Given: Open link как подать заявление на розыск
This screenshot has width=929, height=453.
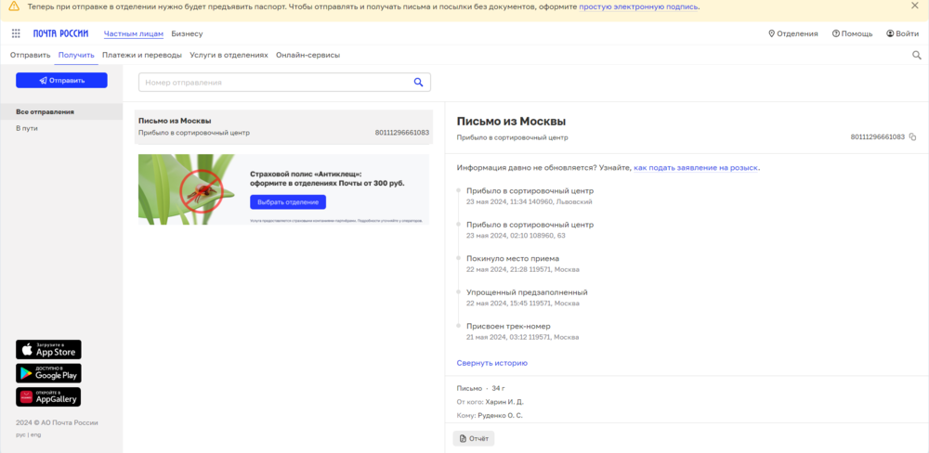Looking at the screenshot, I should tap(696, 168).
